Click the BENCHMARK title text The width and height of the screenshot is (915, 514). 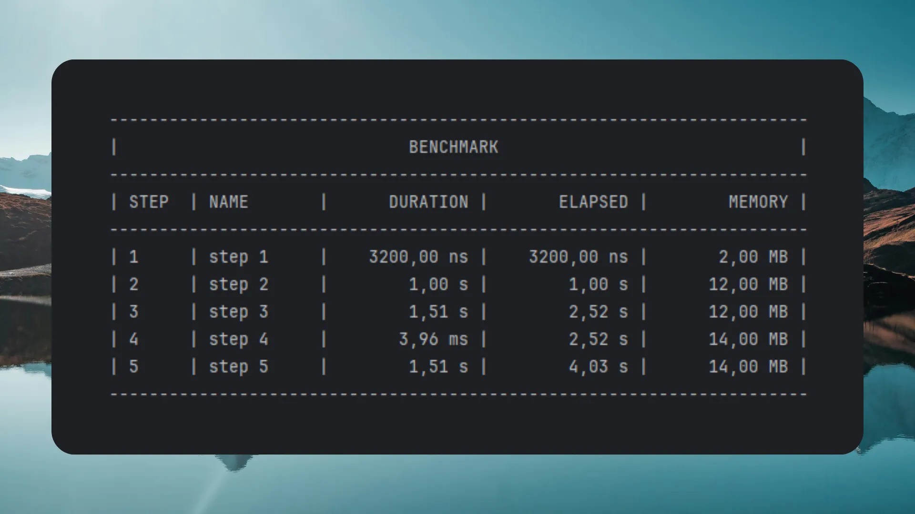453,147
